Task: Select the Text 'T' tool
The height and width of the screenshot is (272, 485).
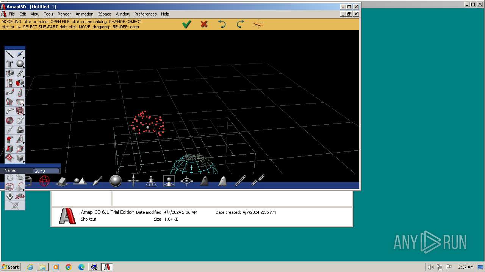Action: point(10,64)
